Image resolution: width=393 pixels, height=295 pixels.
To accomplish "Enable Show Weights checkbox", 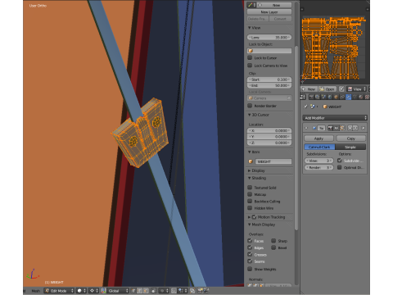I will point(250,269).
